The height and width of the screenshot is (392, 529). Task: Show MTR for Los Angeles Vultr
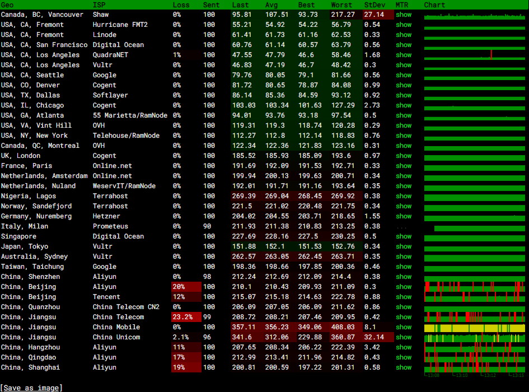coord(404,65)
